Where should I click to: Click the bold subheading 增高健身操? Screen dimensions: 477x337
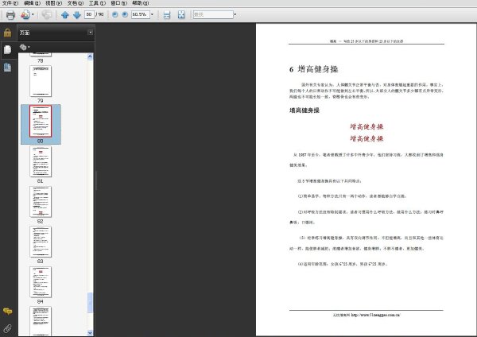304,110
